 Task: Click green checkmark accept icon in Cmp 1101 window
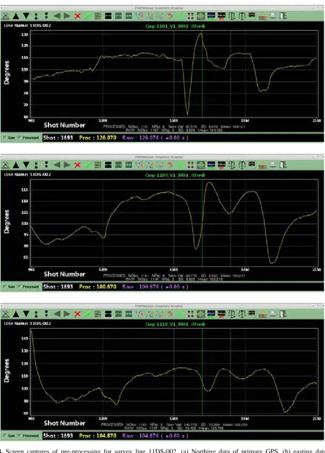pos(88,16)
